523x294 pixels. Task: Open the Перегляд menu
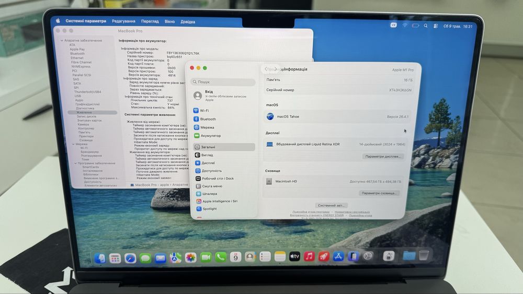click(x=150, y=21)
